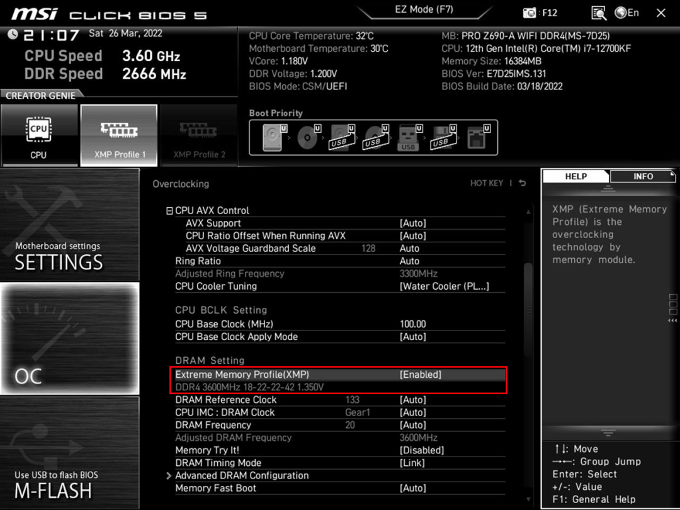This screenshot has width=680, height=510.
Task: Open the OC overclocking section
Action: point(70,339)
